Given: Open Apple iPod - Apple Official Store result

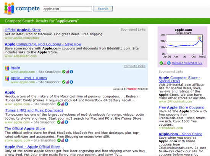Looking at the screenshot, I should point(32,147).
